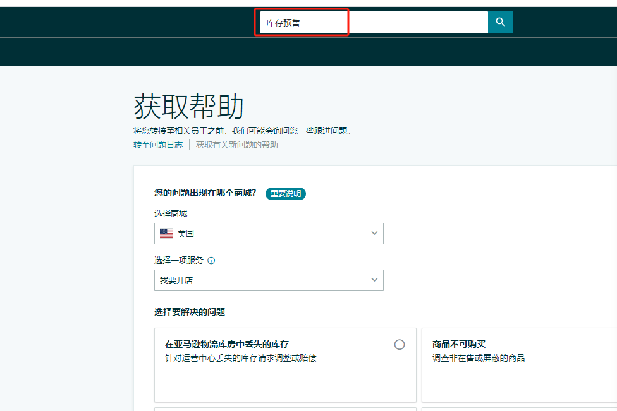Click the 您的问题出现在哪个商城? question label
The width and height of the screenshot is (617, 411).
pyautogui.click(x=205, y=193)
